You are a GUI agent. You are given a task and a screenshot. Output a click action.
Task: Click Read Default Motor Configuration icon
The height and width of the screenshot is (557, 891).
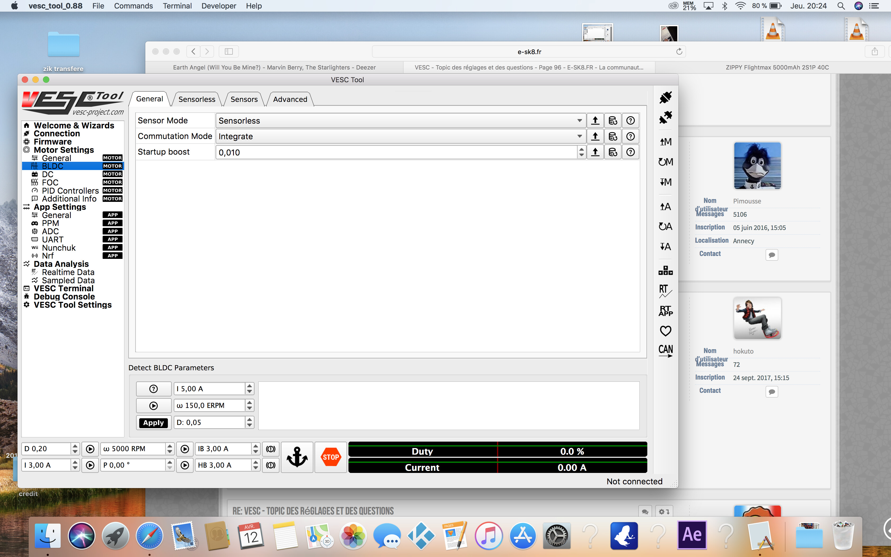665,162
